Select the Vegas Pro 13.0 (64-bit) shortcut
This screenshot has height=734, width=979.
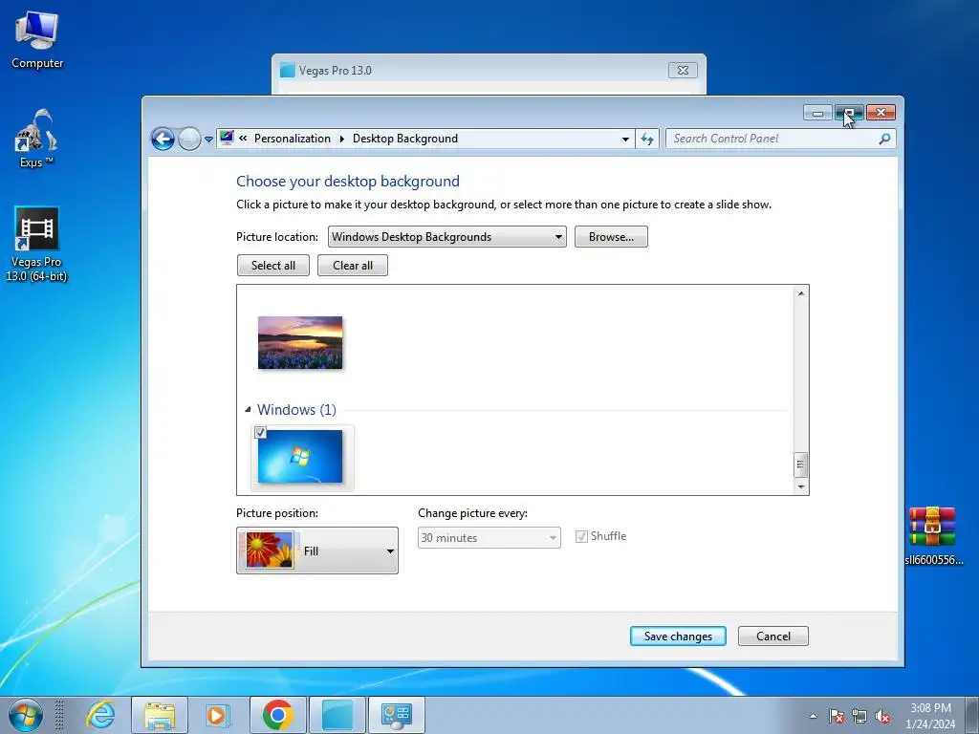point(36,244)
